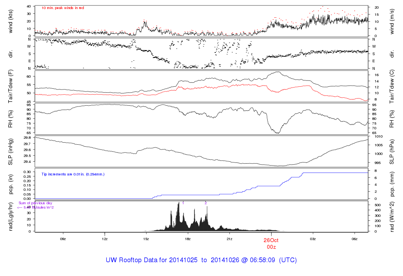Click the '21z' time axis tick
The height and width of the screenshot is (276, 403).
pos(229,239)
